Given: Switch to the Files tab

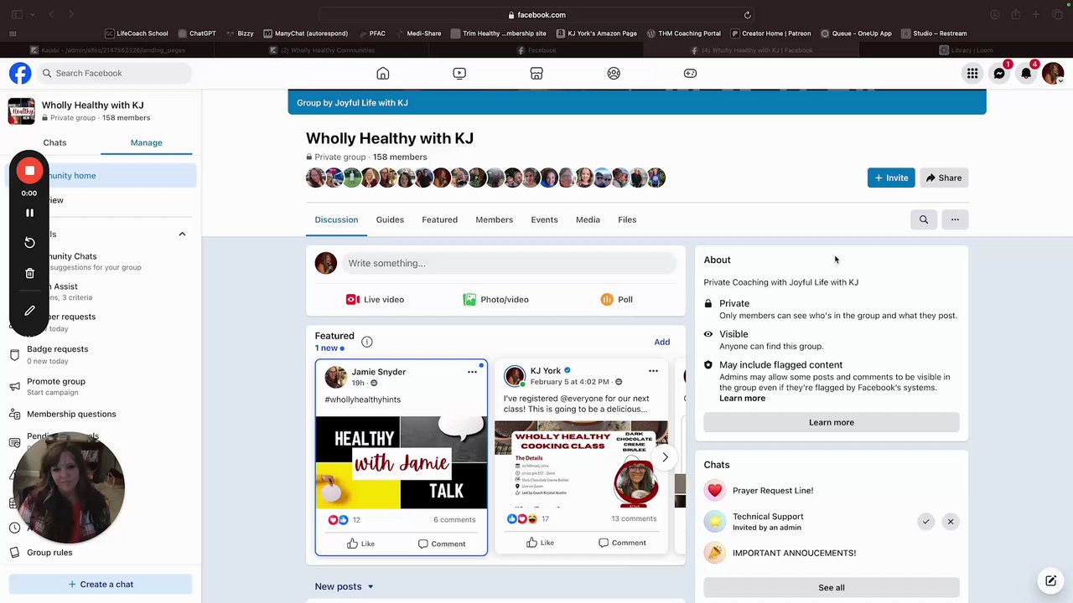Looking at the screenshot, I should click(627, 219).
